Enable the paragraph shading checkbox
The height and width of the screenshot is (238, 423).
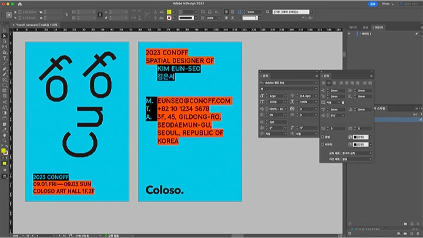pyautogui.click(x=323, y=137)
